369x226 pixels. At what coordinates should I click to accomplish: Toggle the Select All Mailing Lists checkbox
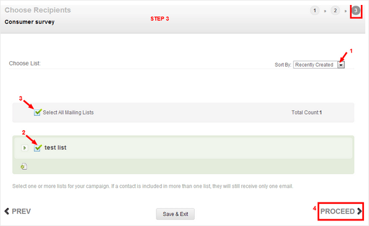38,112
